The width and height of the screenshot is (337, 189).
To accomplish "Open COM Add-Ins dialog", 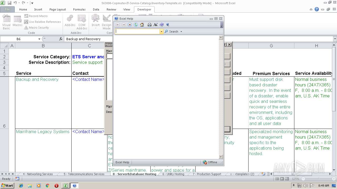I will coord(82,22).
